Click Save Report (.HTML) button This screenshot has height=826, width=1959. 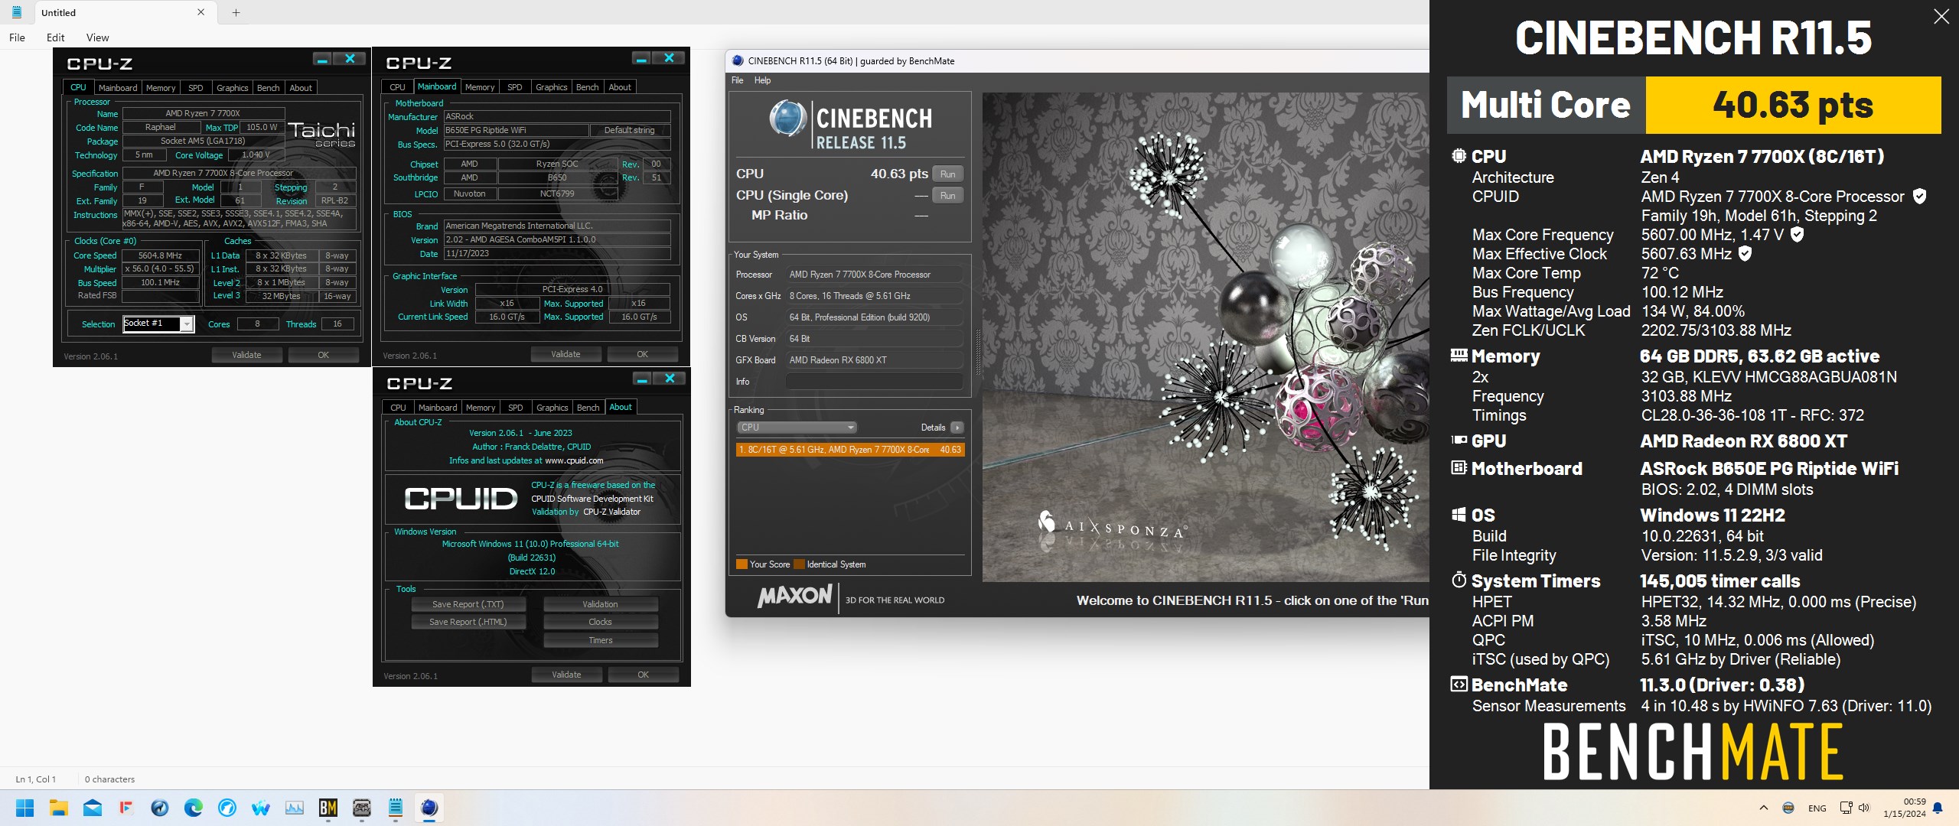(x=468, y=622)
